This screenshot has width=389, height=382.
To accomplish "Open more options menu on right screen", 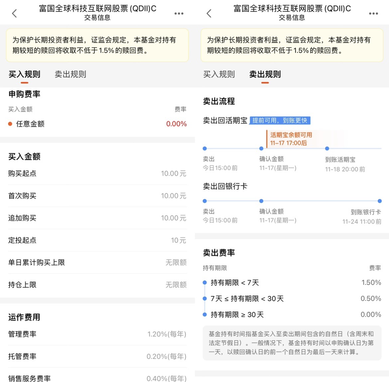I will pyautogui.click(x=373, y=13).
